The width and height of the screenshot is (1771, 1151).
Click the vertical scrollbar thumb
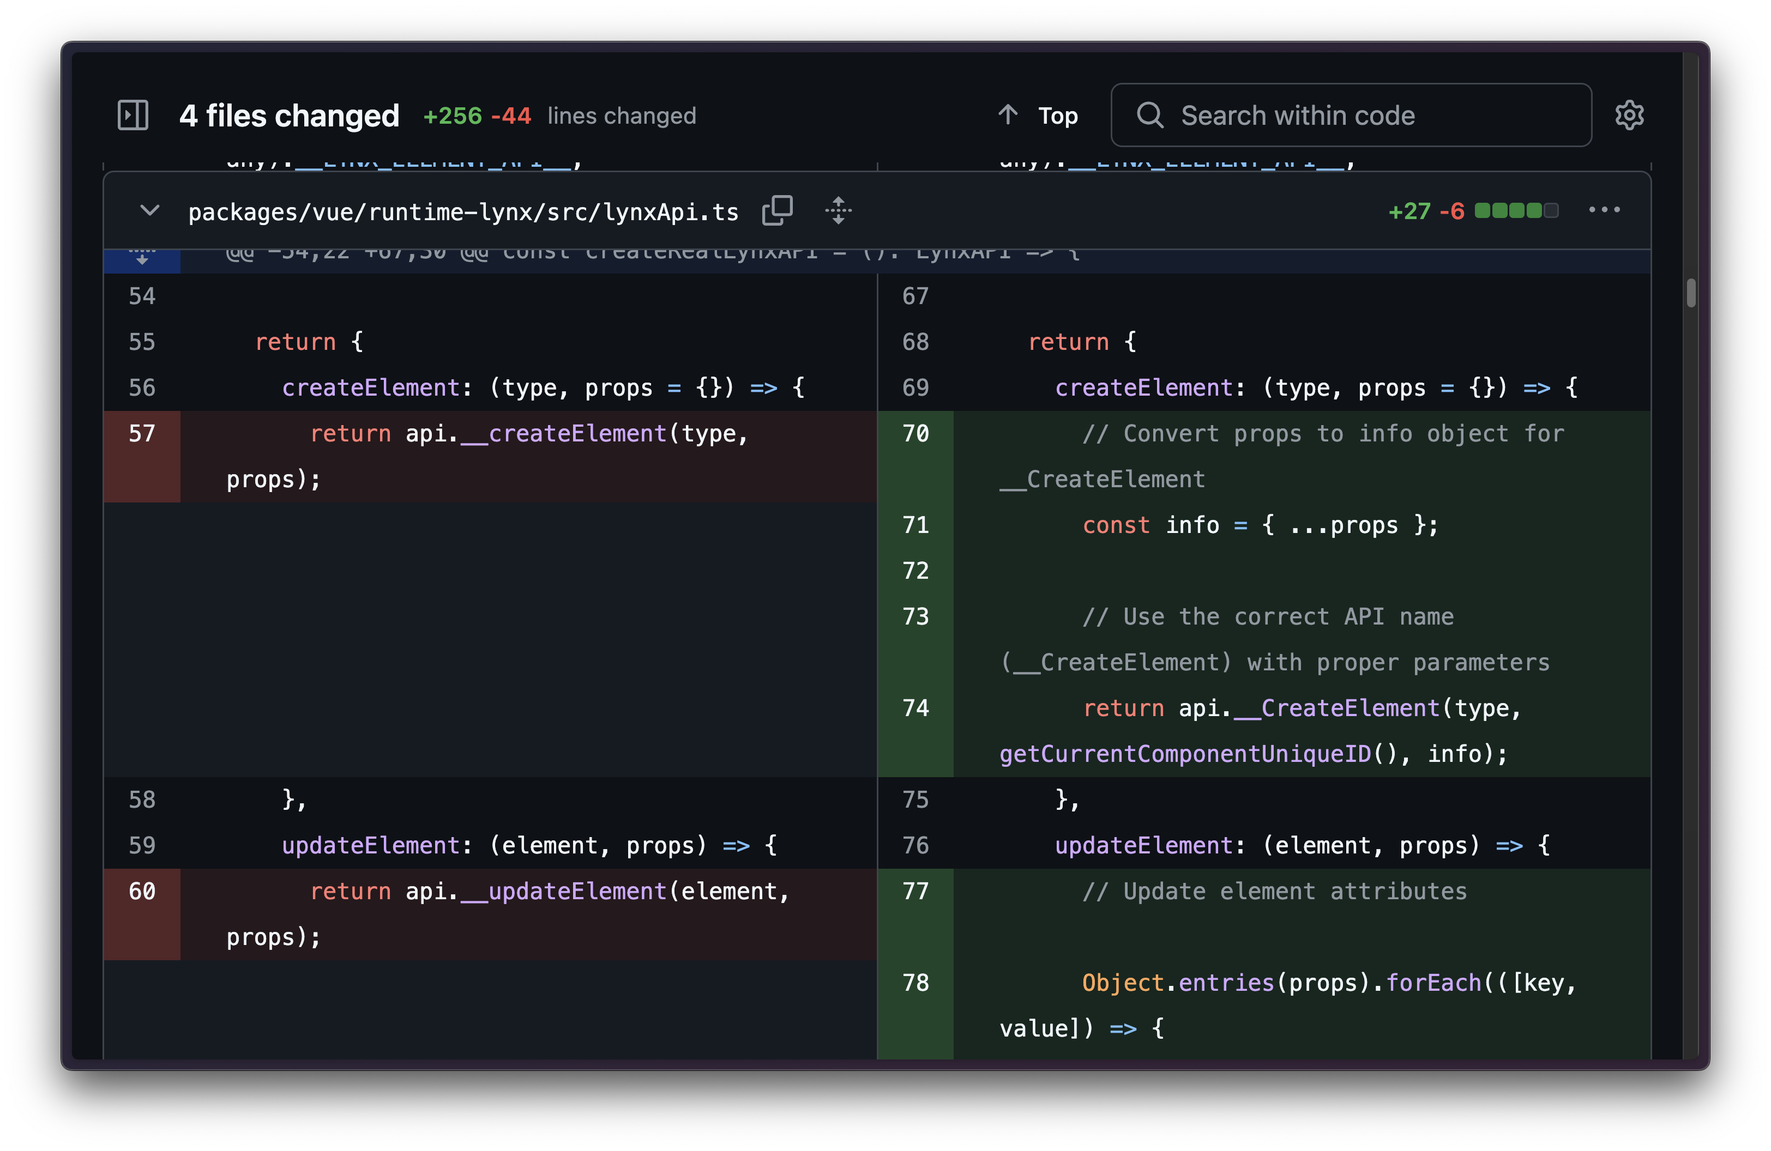point(1691,292)
